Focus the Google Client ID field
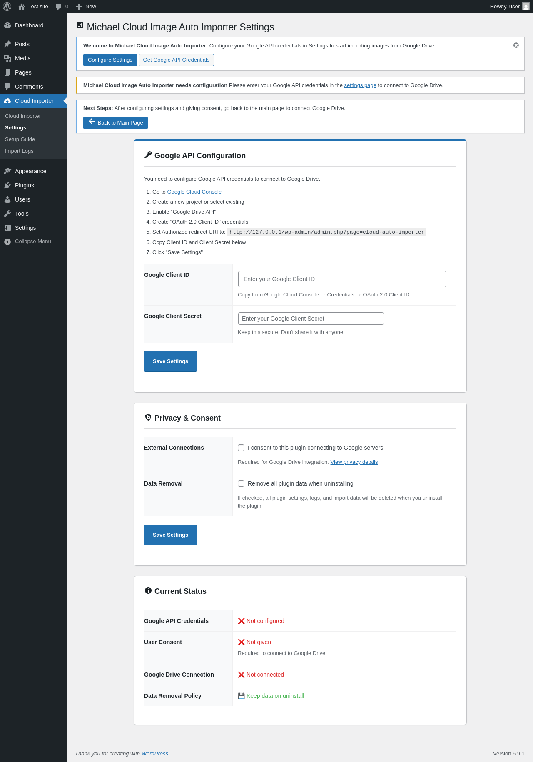This screenshot has width=533, height=762. 342,279
